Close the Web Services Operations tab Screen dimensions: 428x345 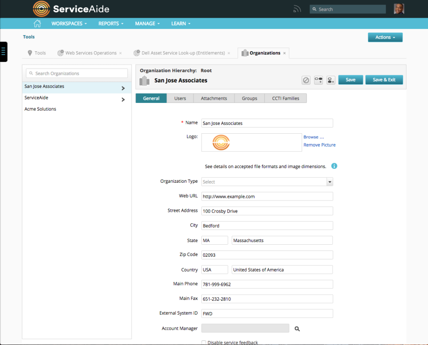coord(120,53)
